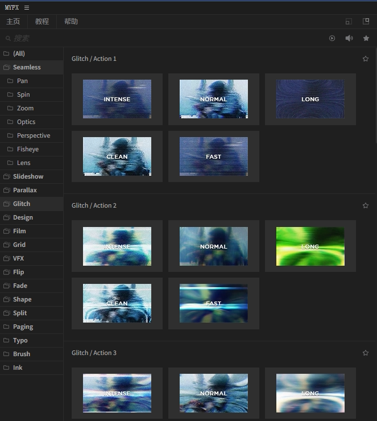
Task: Click the Glitch / Action 2 heading
Action: [x=94, y=206]
